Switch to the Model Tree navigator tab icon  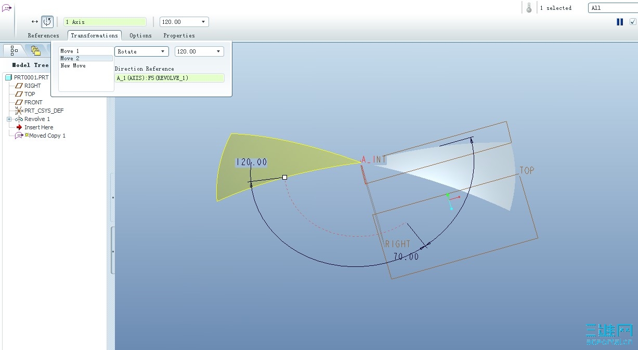pos(14,50)
